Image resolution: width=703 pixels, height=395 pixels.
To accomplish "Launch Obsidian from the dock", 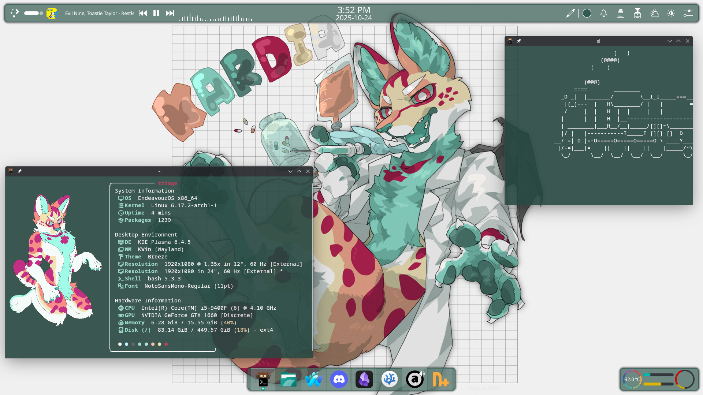I will click(364, 379).
